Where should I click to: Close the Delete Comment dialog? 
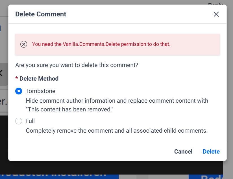pyautogui.click(x=216, y=14)
